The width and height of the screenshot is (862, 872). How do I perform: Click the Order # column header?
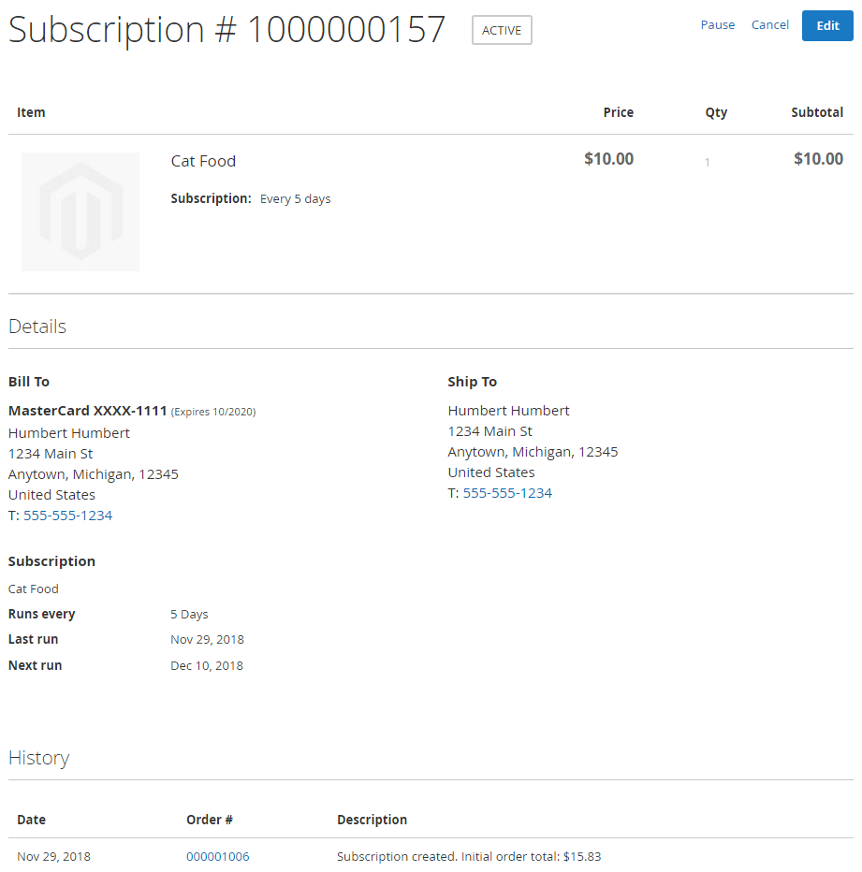[210, 820]
